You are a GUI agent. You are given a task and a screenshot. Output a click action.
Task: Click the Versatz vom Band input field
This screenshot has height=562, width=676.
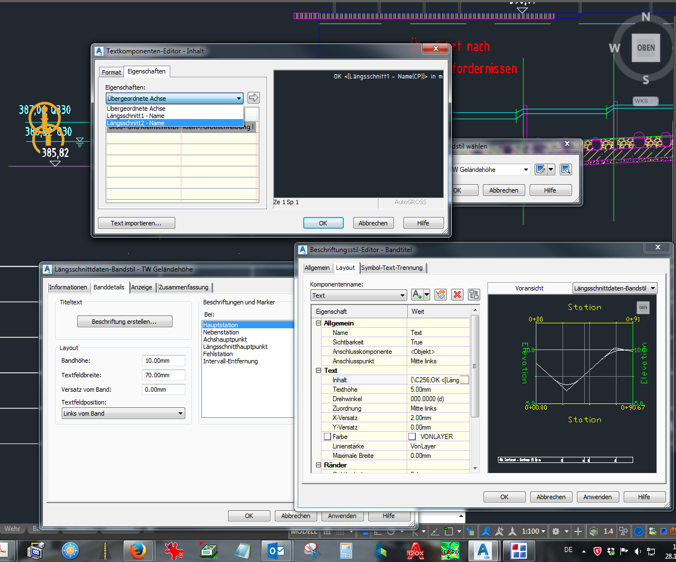tap(164, 390)
